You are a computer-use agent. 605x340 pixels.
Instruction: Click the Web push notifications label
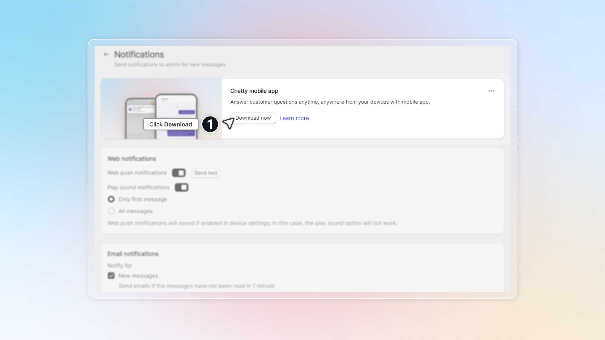pos(137,173)
